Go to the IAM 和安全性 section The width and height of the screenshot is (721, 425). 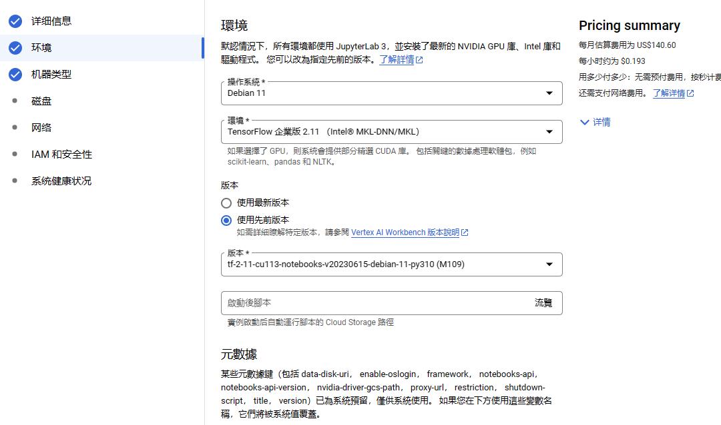(61, 155)
